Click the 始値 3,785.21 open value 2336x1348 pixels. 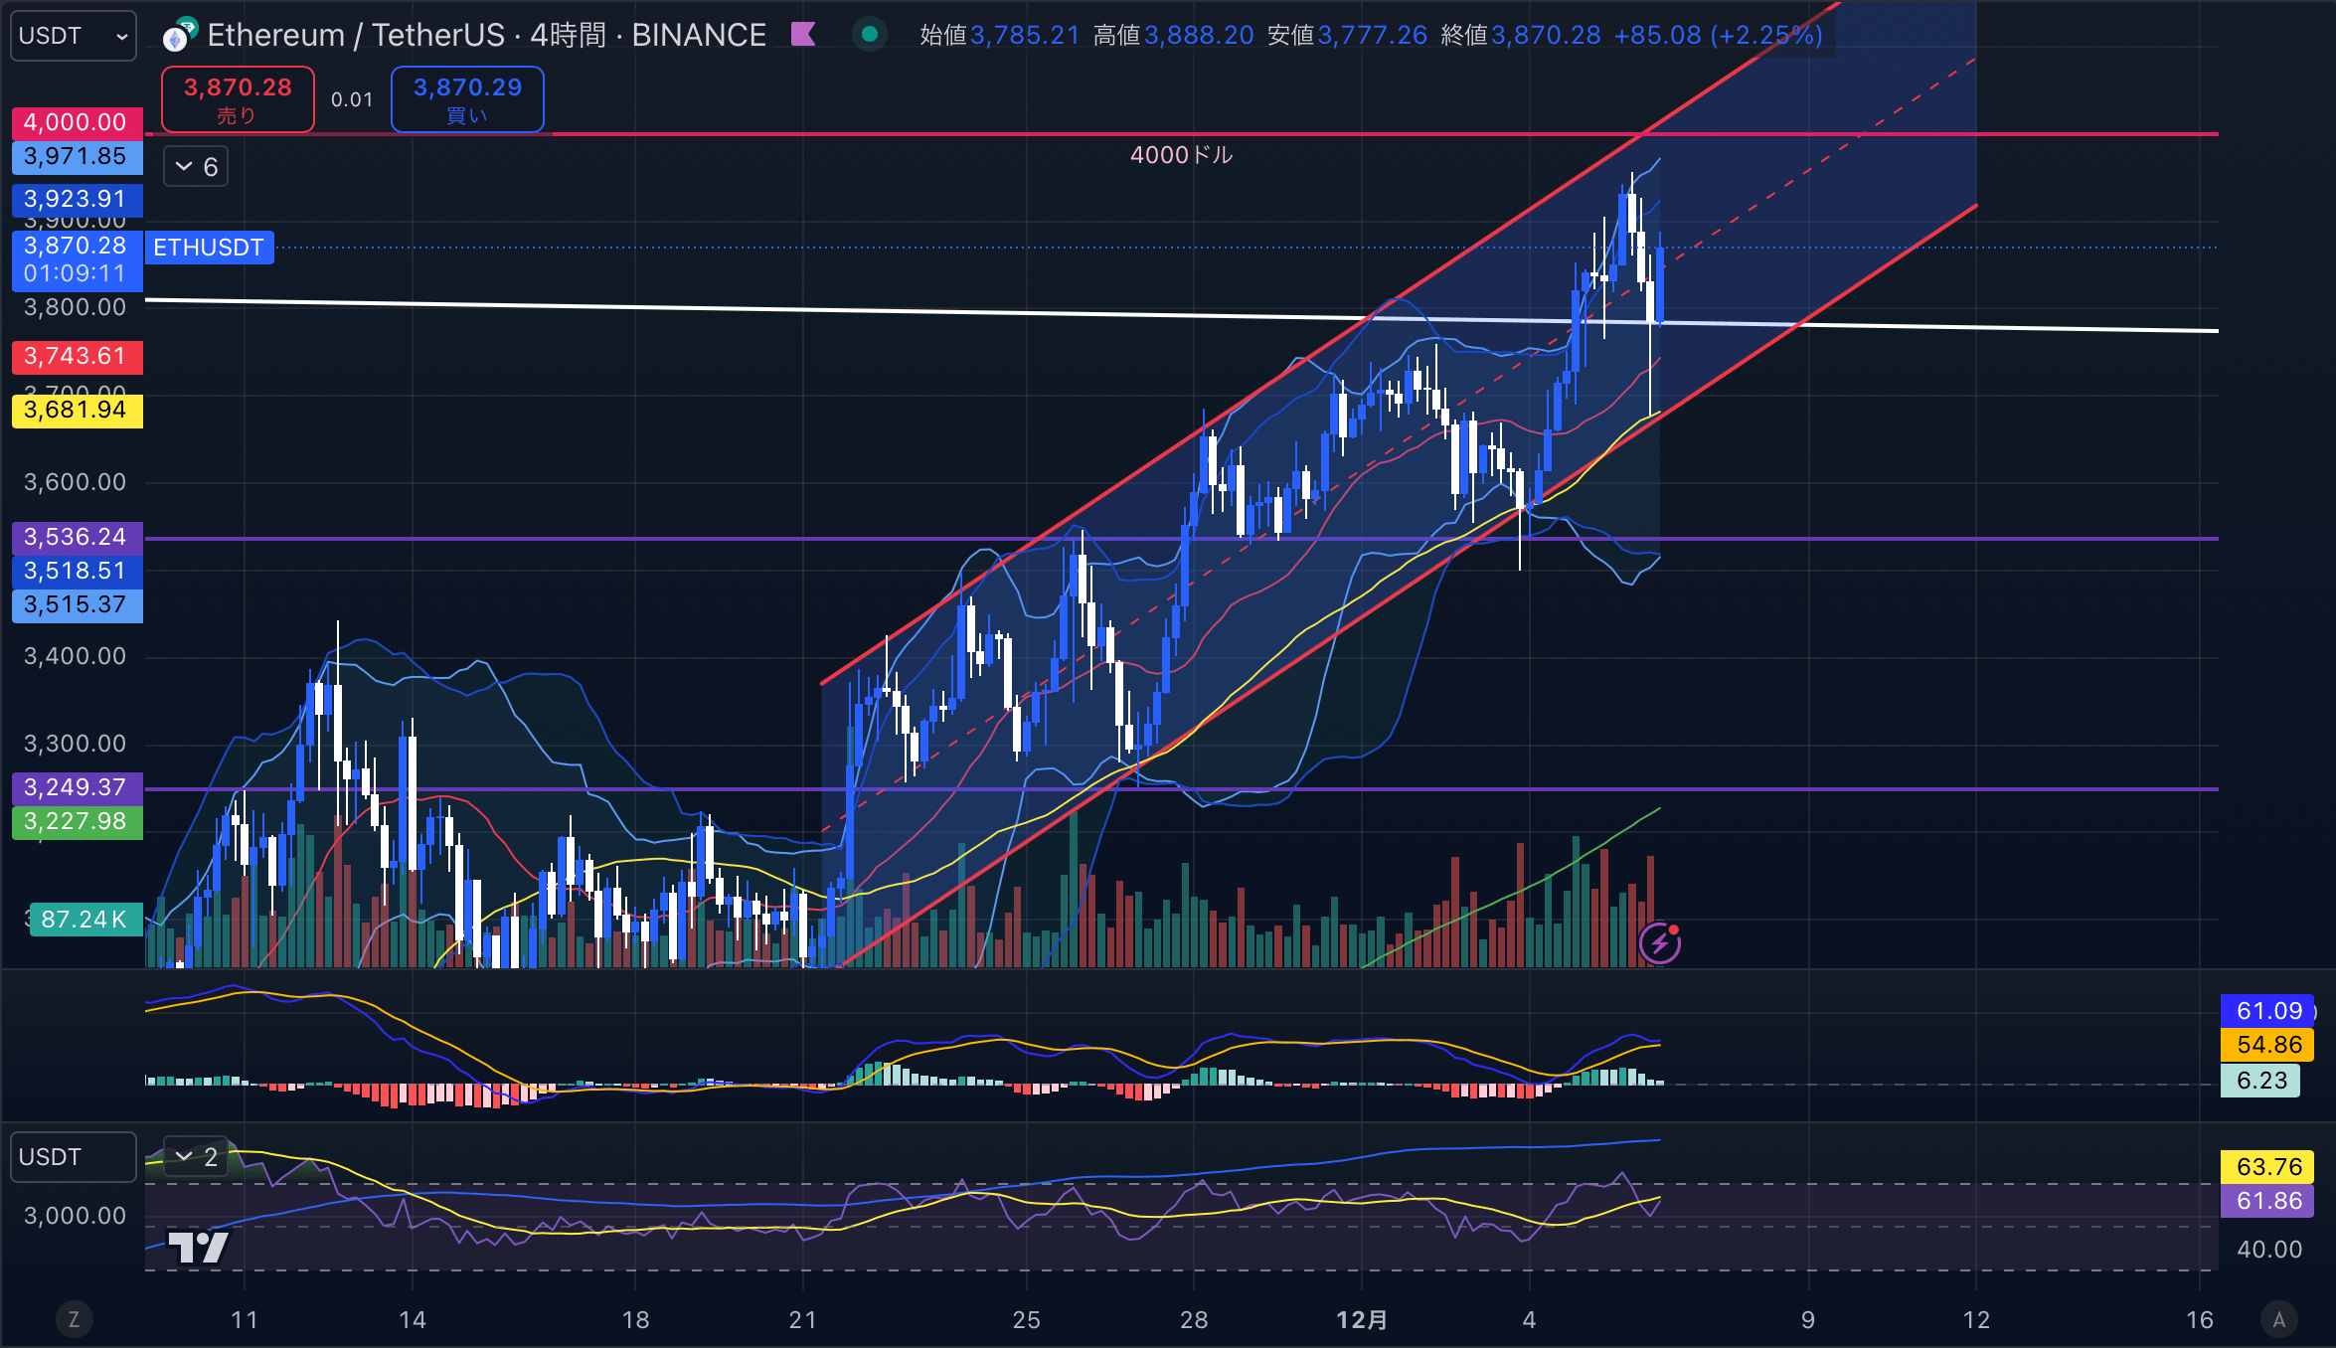(999, 36)
